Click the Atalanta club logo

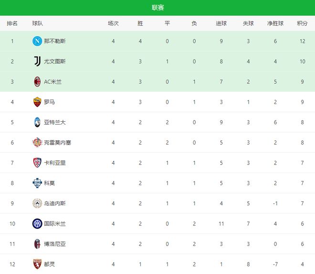(x=37, y=122)
